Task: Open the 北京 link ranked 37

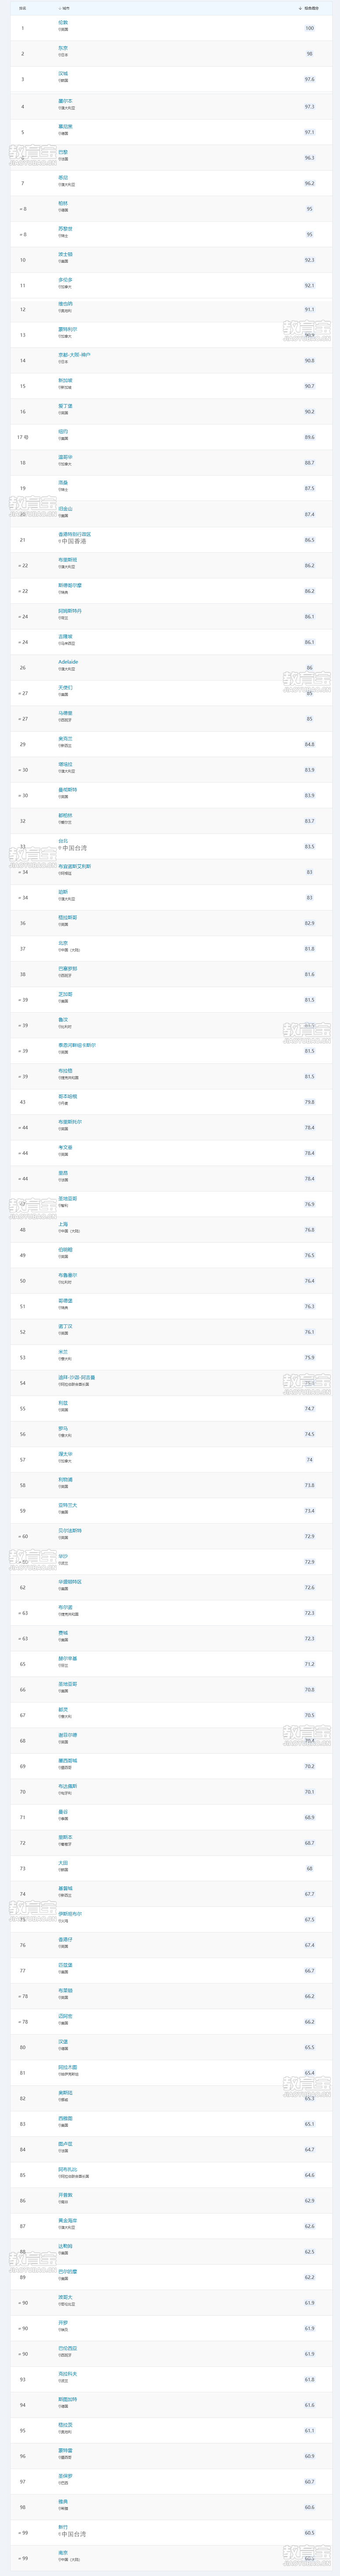Action: (x=63, y=942)
